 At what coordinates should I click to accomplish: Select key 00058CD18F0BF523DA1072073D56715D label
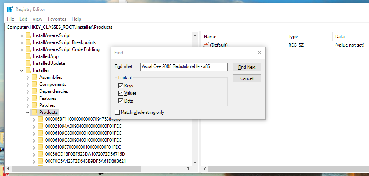coord(85,154)
